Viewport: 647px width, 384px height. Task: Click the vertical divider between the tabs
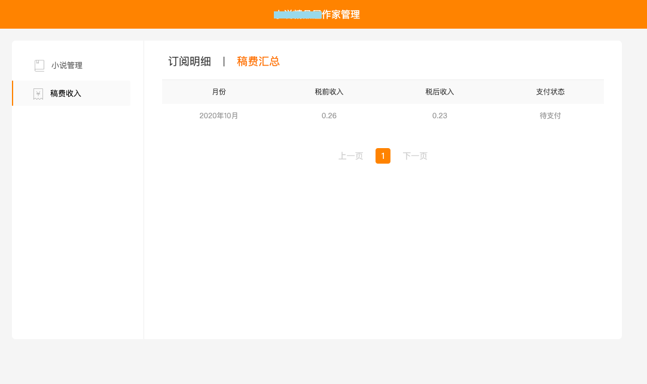coord(224,62)
